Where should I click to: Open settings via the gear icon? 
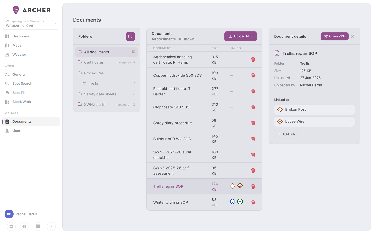click(x=11, y=226)
